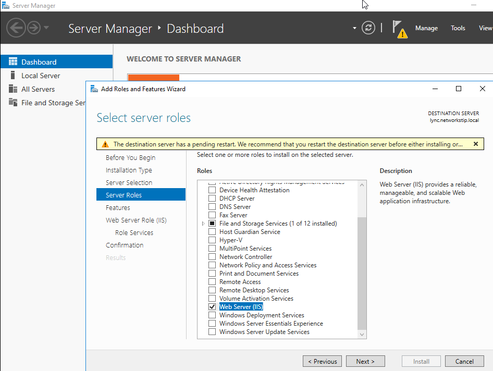The height and width of the screenshot is (371, 493).
Task: Go to the Confirmation step
Action: click(125, 245)
